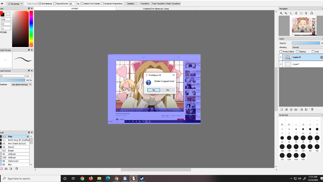Switch to the Cropping Fire Alpaca pic 2.png tab

[156, 9]
